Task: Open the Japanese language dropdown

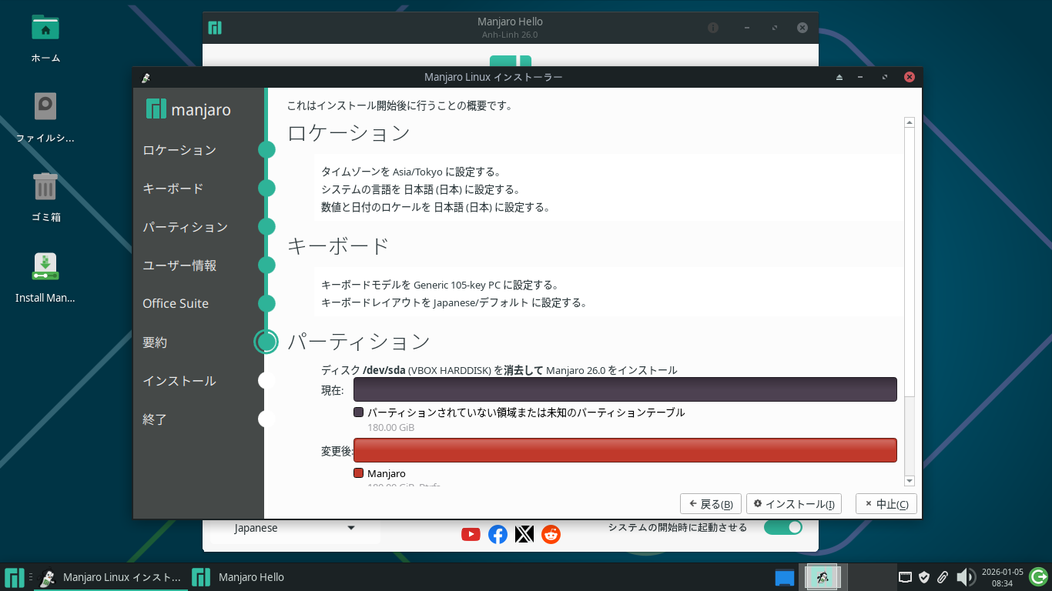Action: [295, 528]
